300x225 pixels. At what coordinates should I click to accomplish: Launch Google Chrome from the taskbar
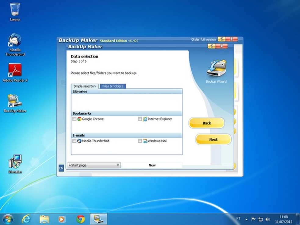(80, 219)
